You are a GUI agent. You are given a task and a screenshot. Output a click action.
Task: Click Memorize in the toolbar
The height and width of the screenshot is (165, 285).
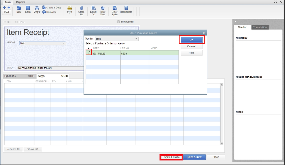49,12
